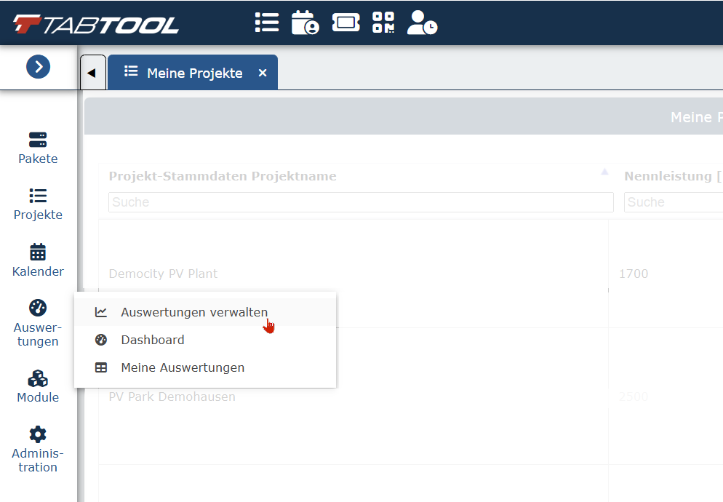This screenshot has width=723, height=502.
Task: Open the calendar-with-user icon in header
Action: (x=305, y=23)
